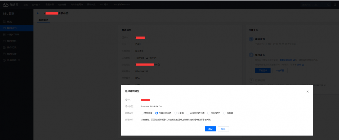
Task: Open the icon right of the search magnifier
Action: pyautogui.click(x=335, y=5)
